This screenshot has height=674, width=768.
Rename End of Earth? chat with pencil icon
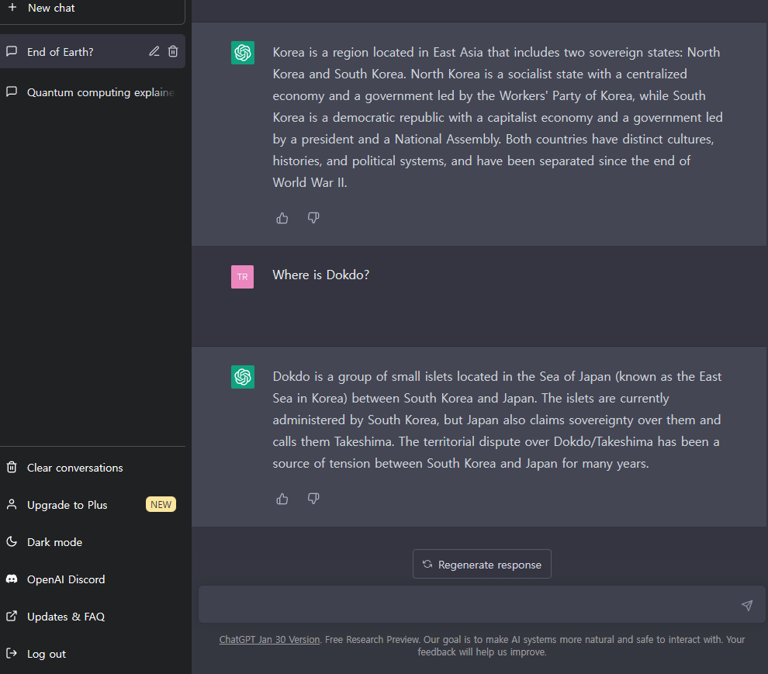[154, 51]
